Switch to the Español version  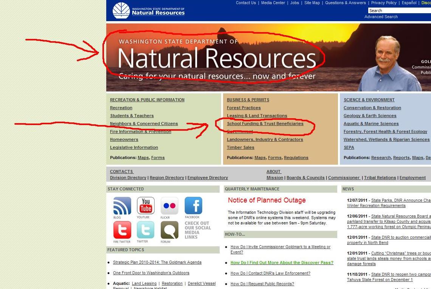point(409,3)
